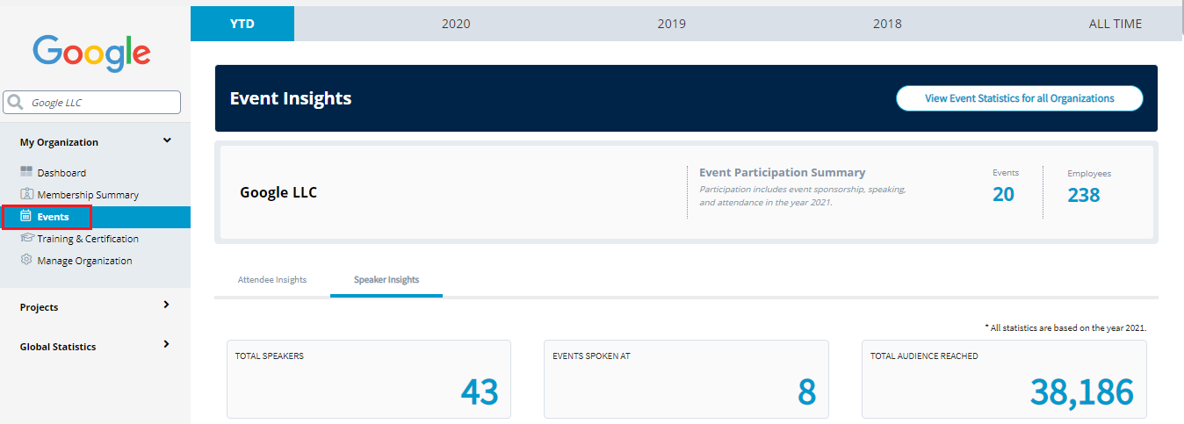Image resolution: width=1184 pixels, height=424 pixels.
Task: Open Dashboard in the sidebar
Action: pos(61,173)
